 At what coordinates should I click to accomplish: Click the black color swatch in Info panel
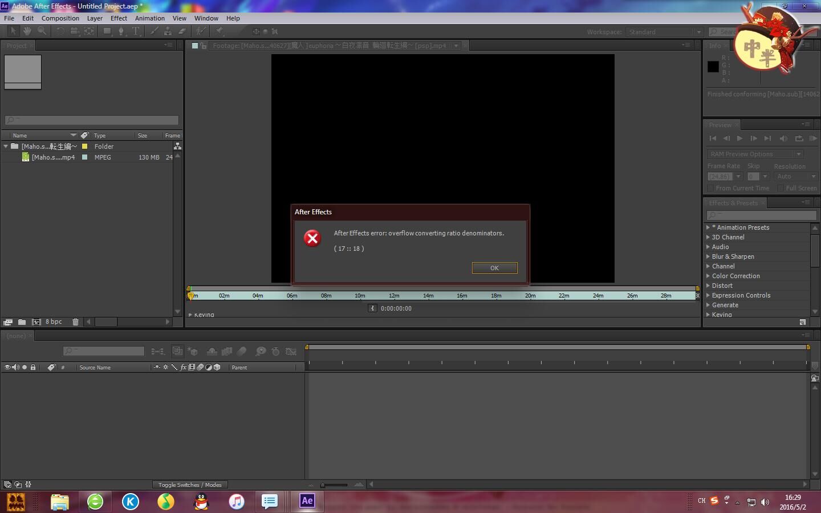tap(713, 67)
